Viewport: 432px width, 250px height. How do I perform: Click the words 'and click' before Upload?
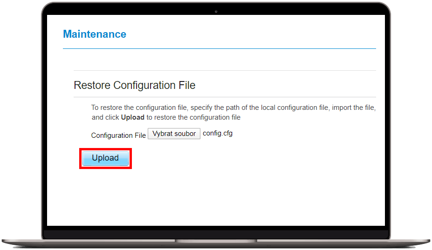point(105,118)
